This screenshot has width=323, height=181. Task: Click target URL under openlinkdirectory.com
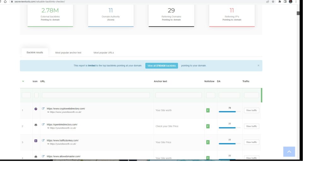point(63,128)
